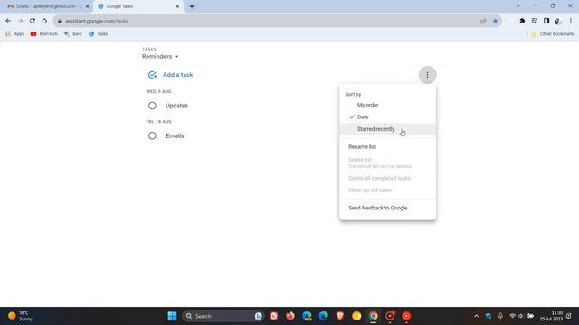Reload the current page
This screenshot has height=325, width=579.
coord(33,21)
